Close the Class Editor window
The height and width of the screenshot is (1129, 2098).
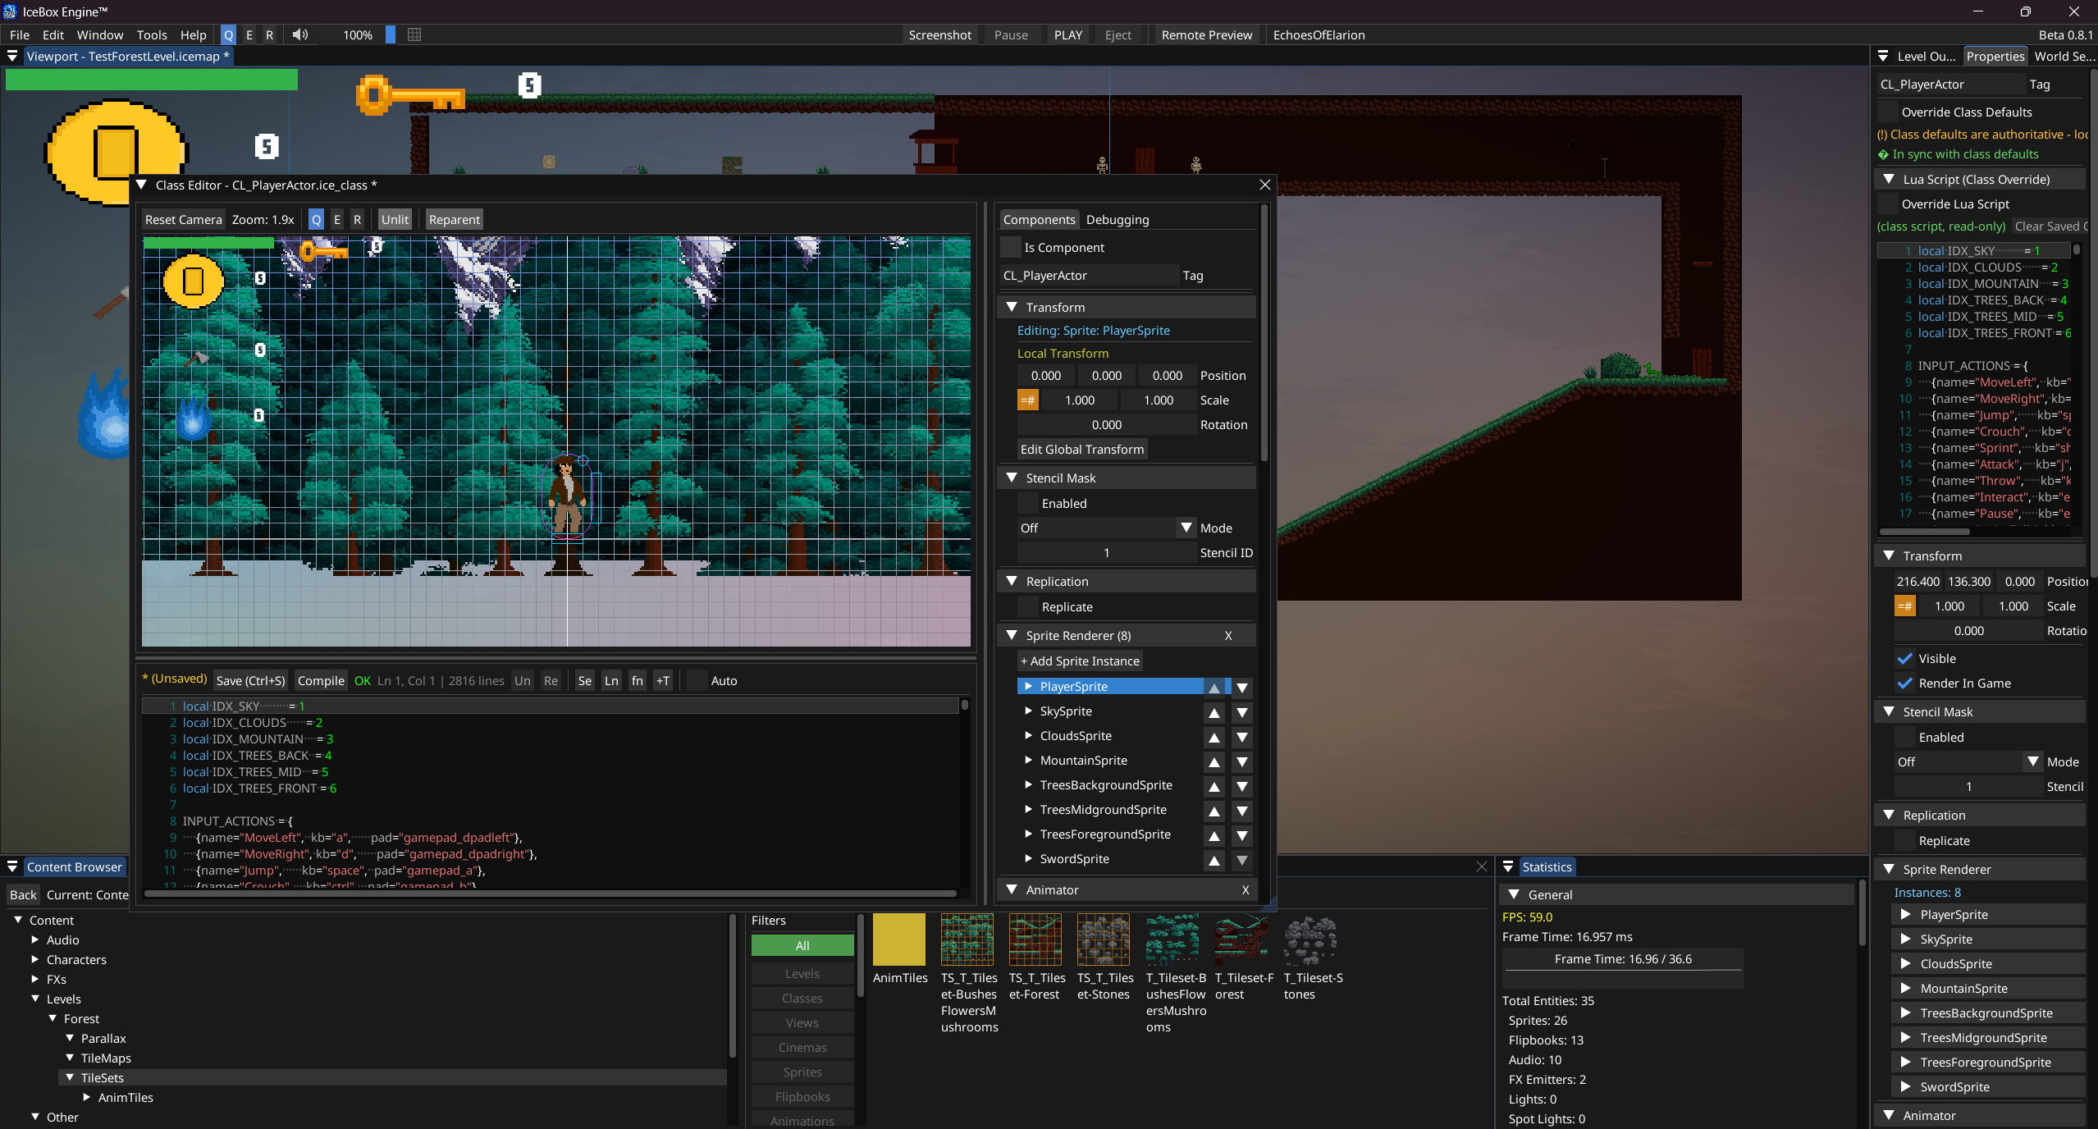point(1265,185)
